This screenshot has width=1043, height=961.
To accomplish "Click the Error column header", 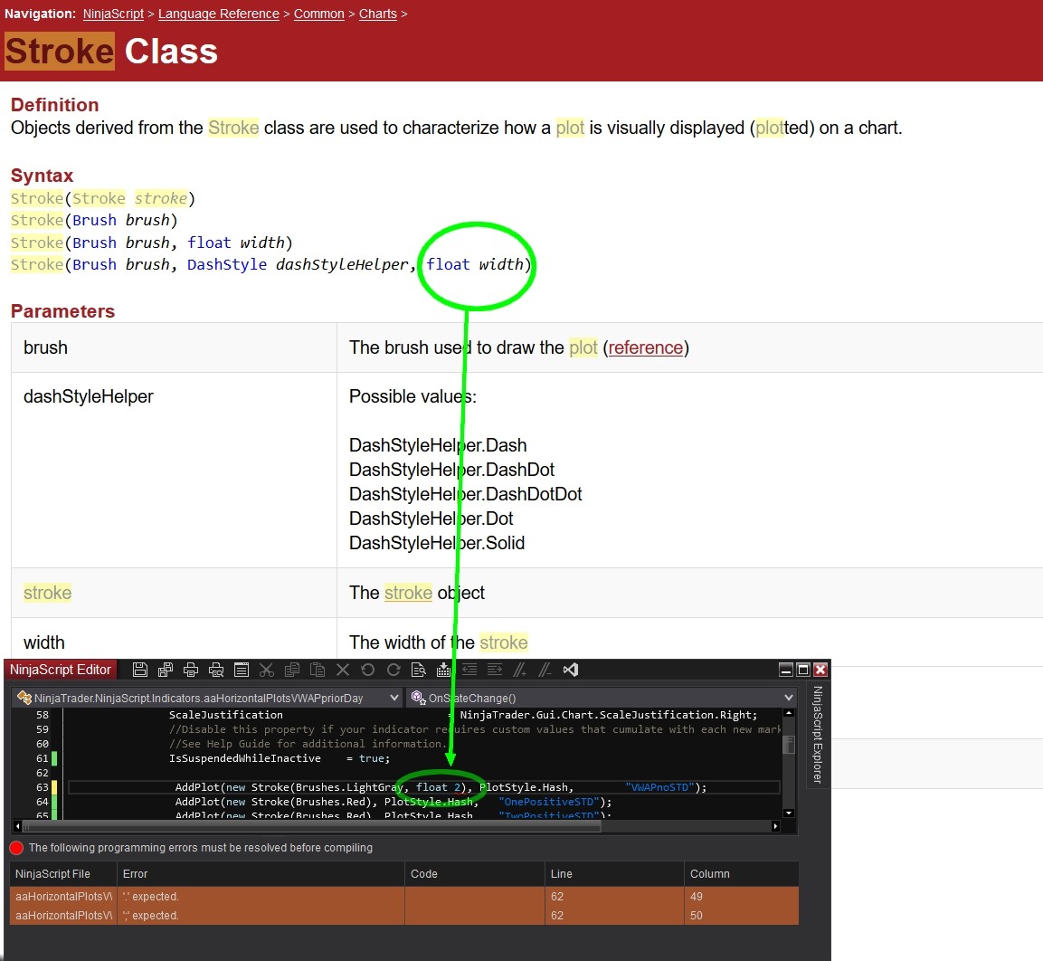I will (x=261, y=874).
